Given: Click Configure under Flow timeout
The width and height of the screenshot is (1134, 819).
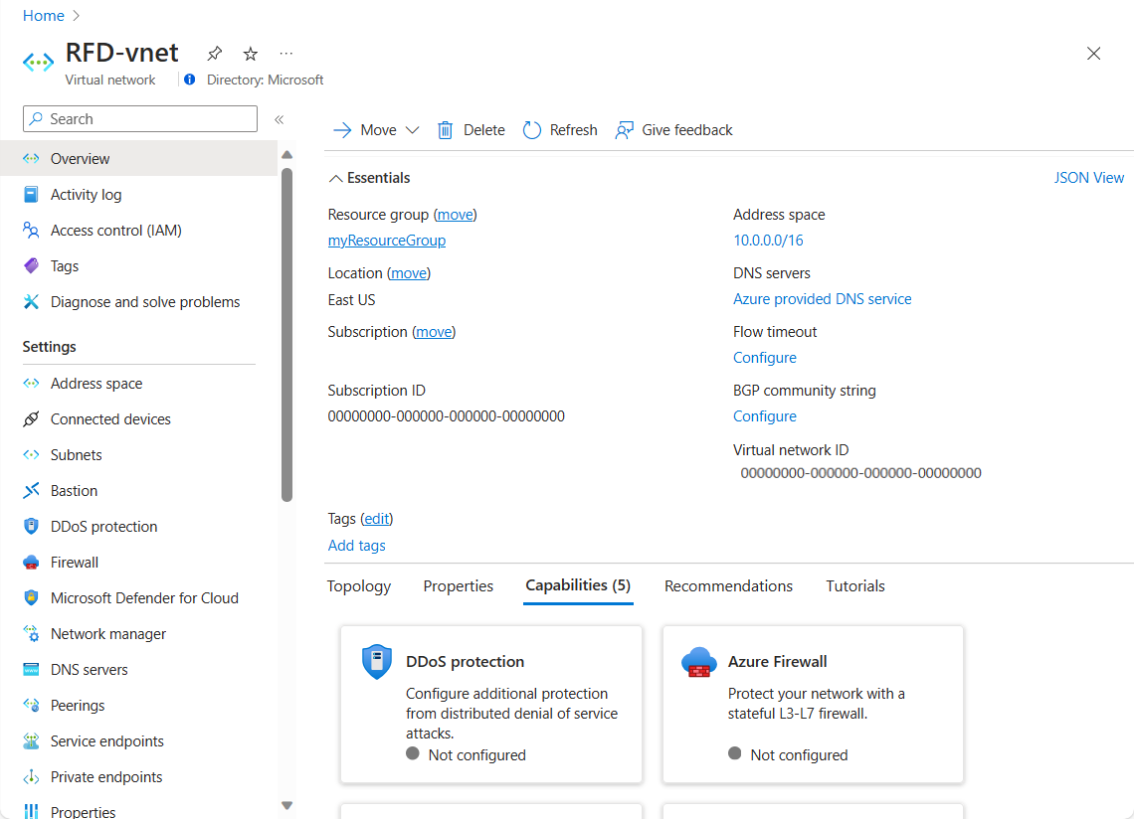Looking at the screenshot, I should coord(764,358).
